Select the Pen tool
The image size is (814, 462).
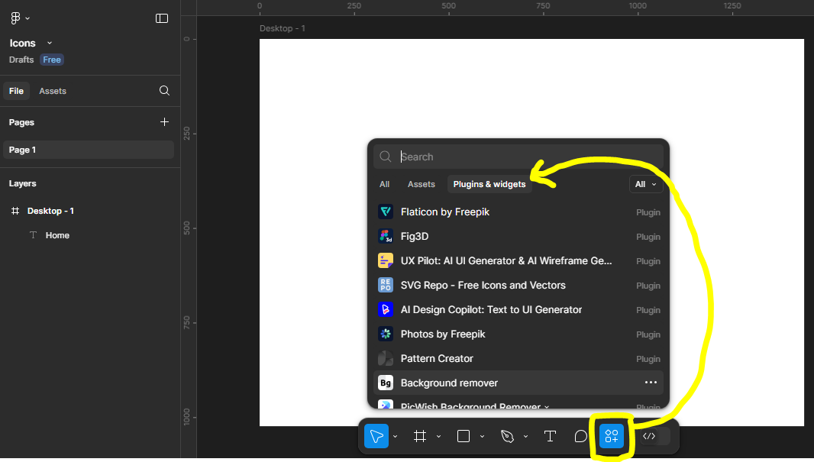506,436
